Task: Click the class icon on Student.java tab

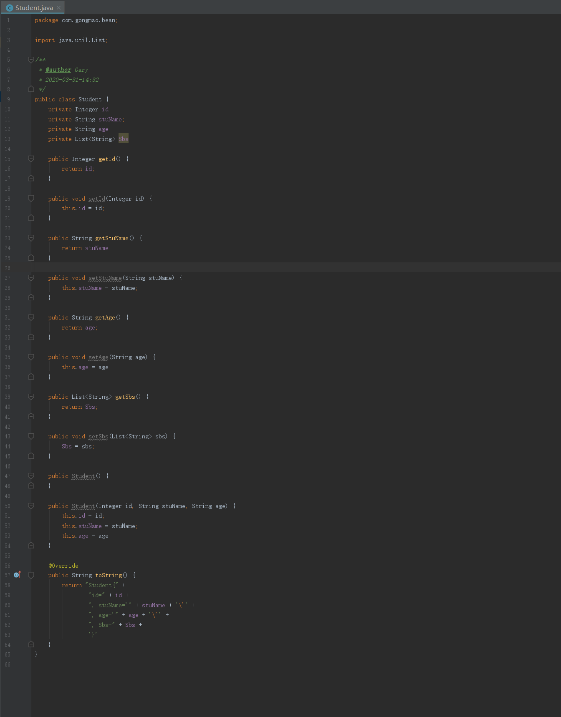Action: point(10,8)
